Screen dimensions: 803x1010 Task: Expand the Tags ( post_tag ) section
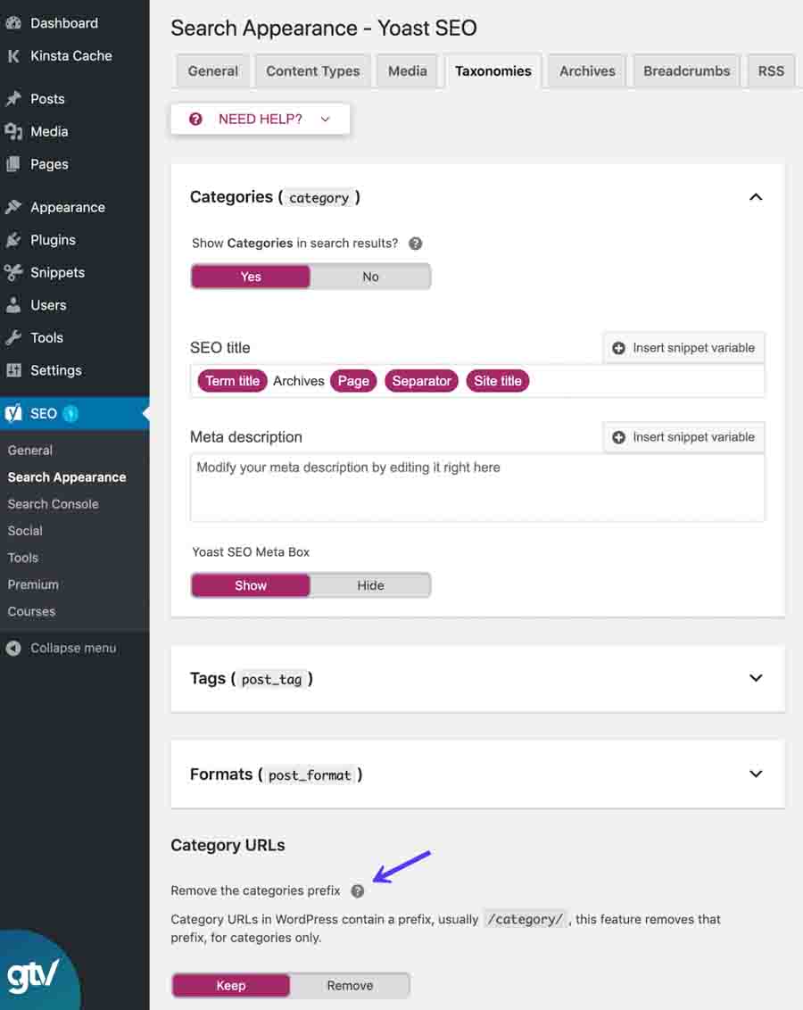[756, 678]
